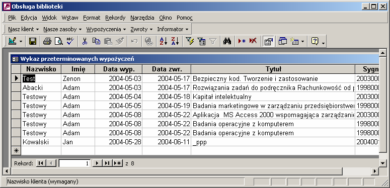This screenshot has width=390, height=188.
Task: Click new record navigation button with asterisk
Action: [x=117, y=163]
